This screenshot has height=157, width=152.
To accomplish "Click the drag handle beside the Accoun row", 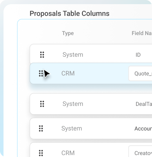I will (x=41, y=129).
